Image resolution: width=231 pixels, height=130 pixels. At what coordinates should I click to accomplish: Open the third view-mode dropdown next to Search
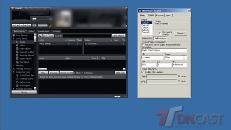pyautogui.click(x=51, y=36)
